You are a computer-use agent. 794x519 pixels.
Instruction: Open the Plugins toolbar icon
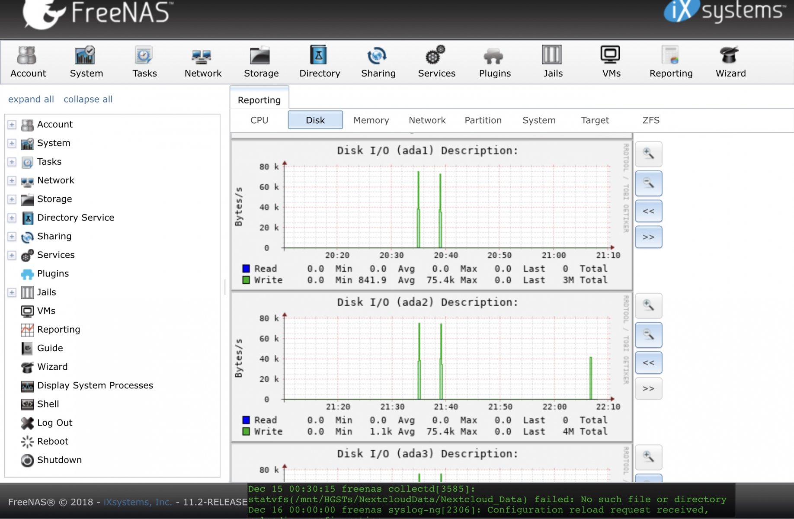coord(495,62)
